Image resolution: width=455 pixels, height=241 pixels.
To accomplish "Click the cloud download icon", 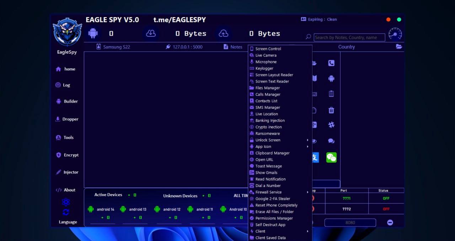I will pyautogui.click(x=151, y=33).
